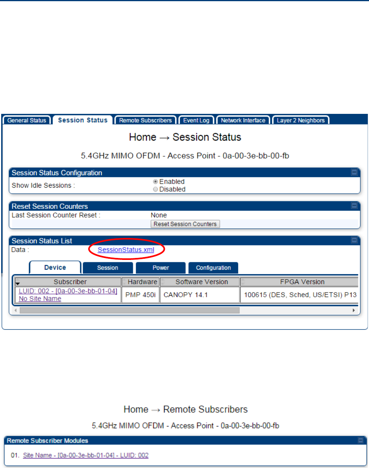This screenshot has width=369, height=468.
Task: Select the Session Status tab
Action: click(83, 120)
